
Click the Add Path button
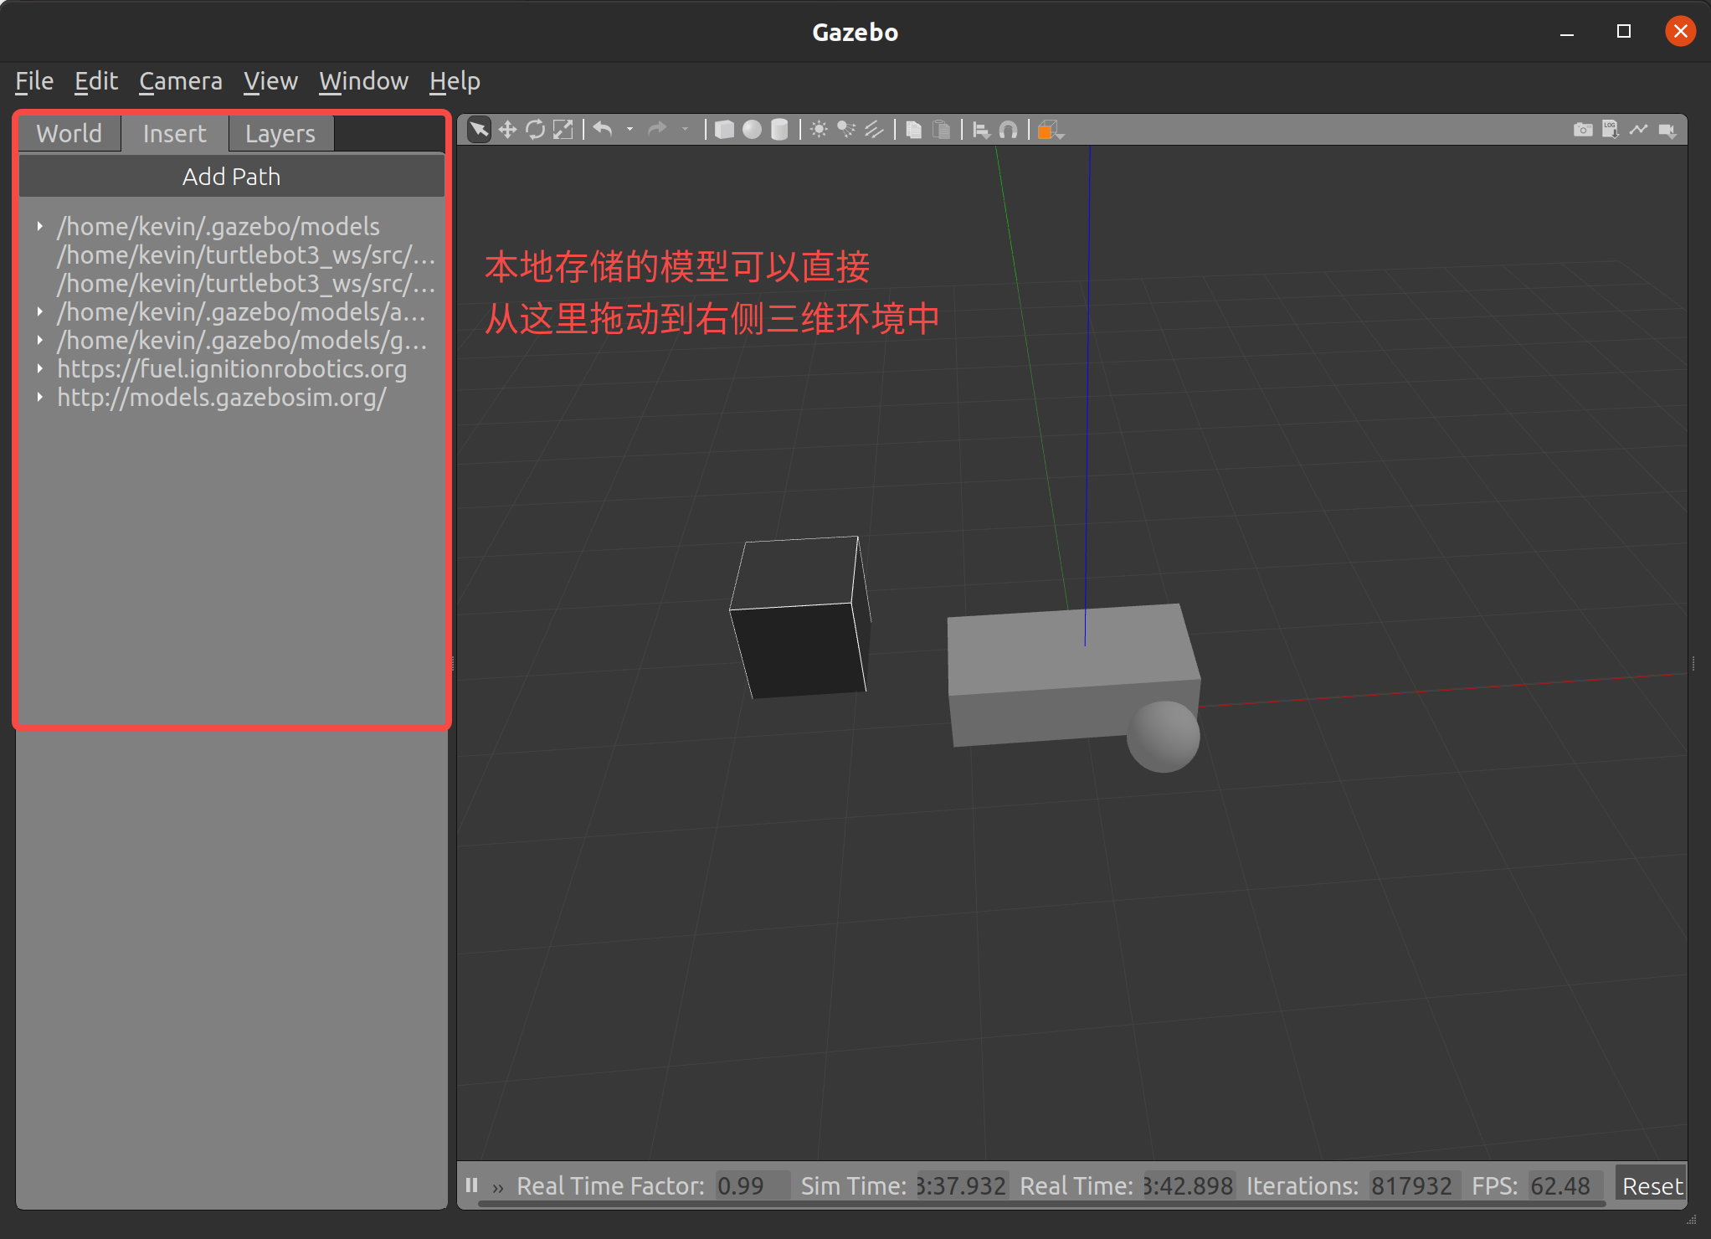(x=231, y=177)
